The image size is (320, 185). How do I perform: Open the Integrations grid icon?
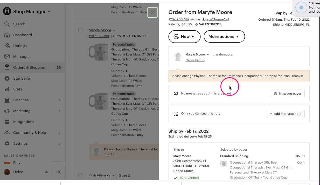click(7, 121)
